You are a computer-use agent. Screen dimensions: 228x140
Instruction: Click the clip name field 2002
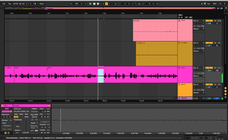click(x=7, y=109)
